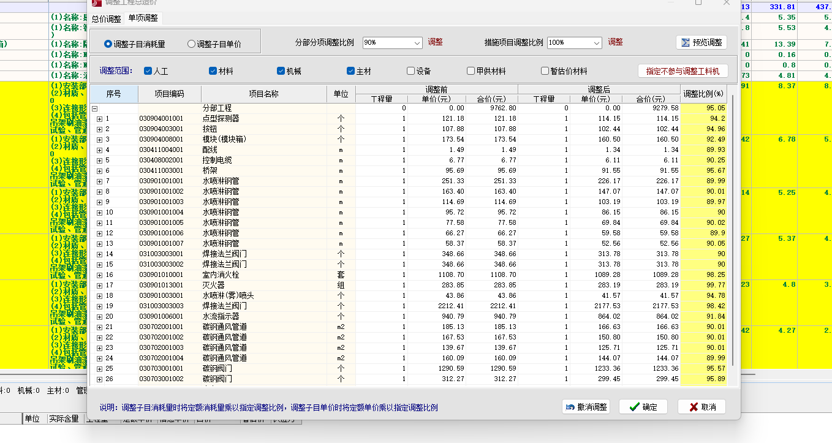Collapse the 分部工程 root row
832x443 pixels.
[x=95, y=108]
